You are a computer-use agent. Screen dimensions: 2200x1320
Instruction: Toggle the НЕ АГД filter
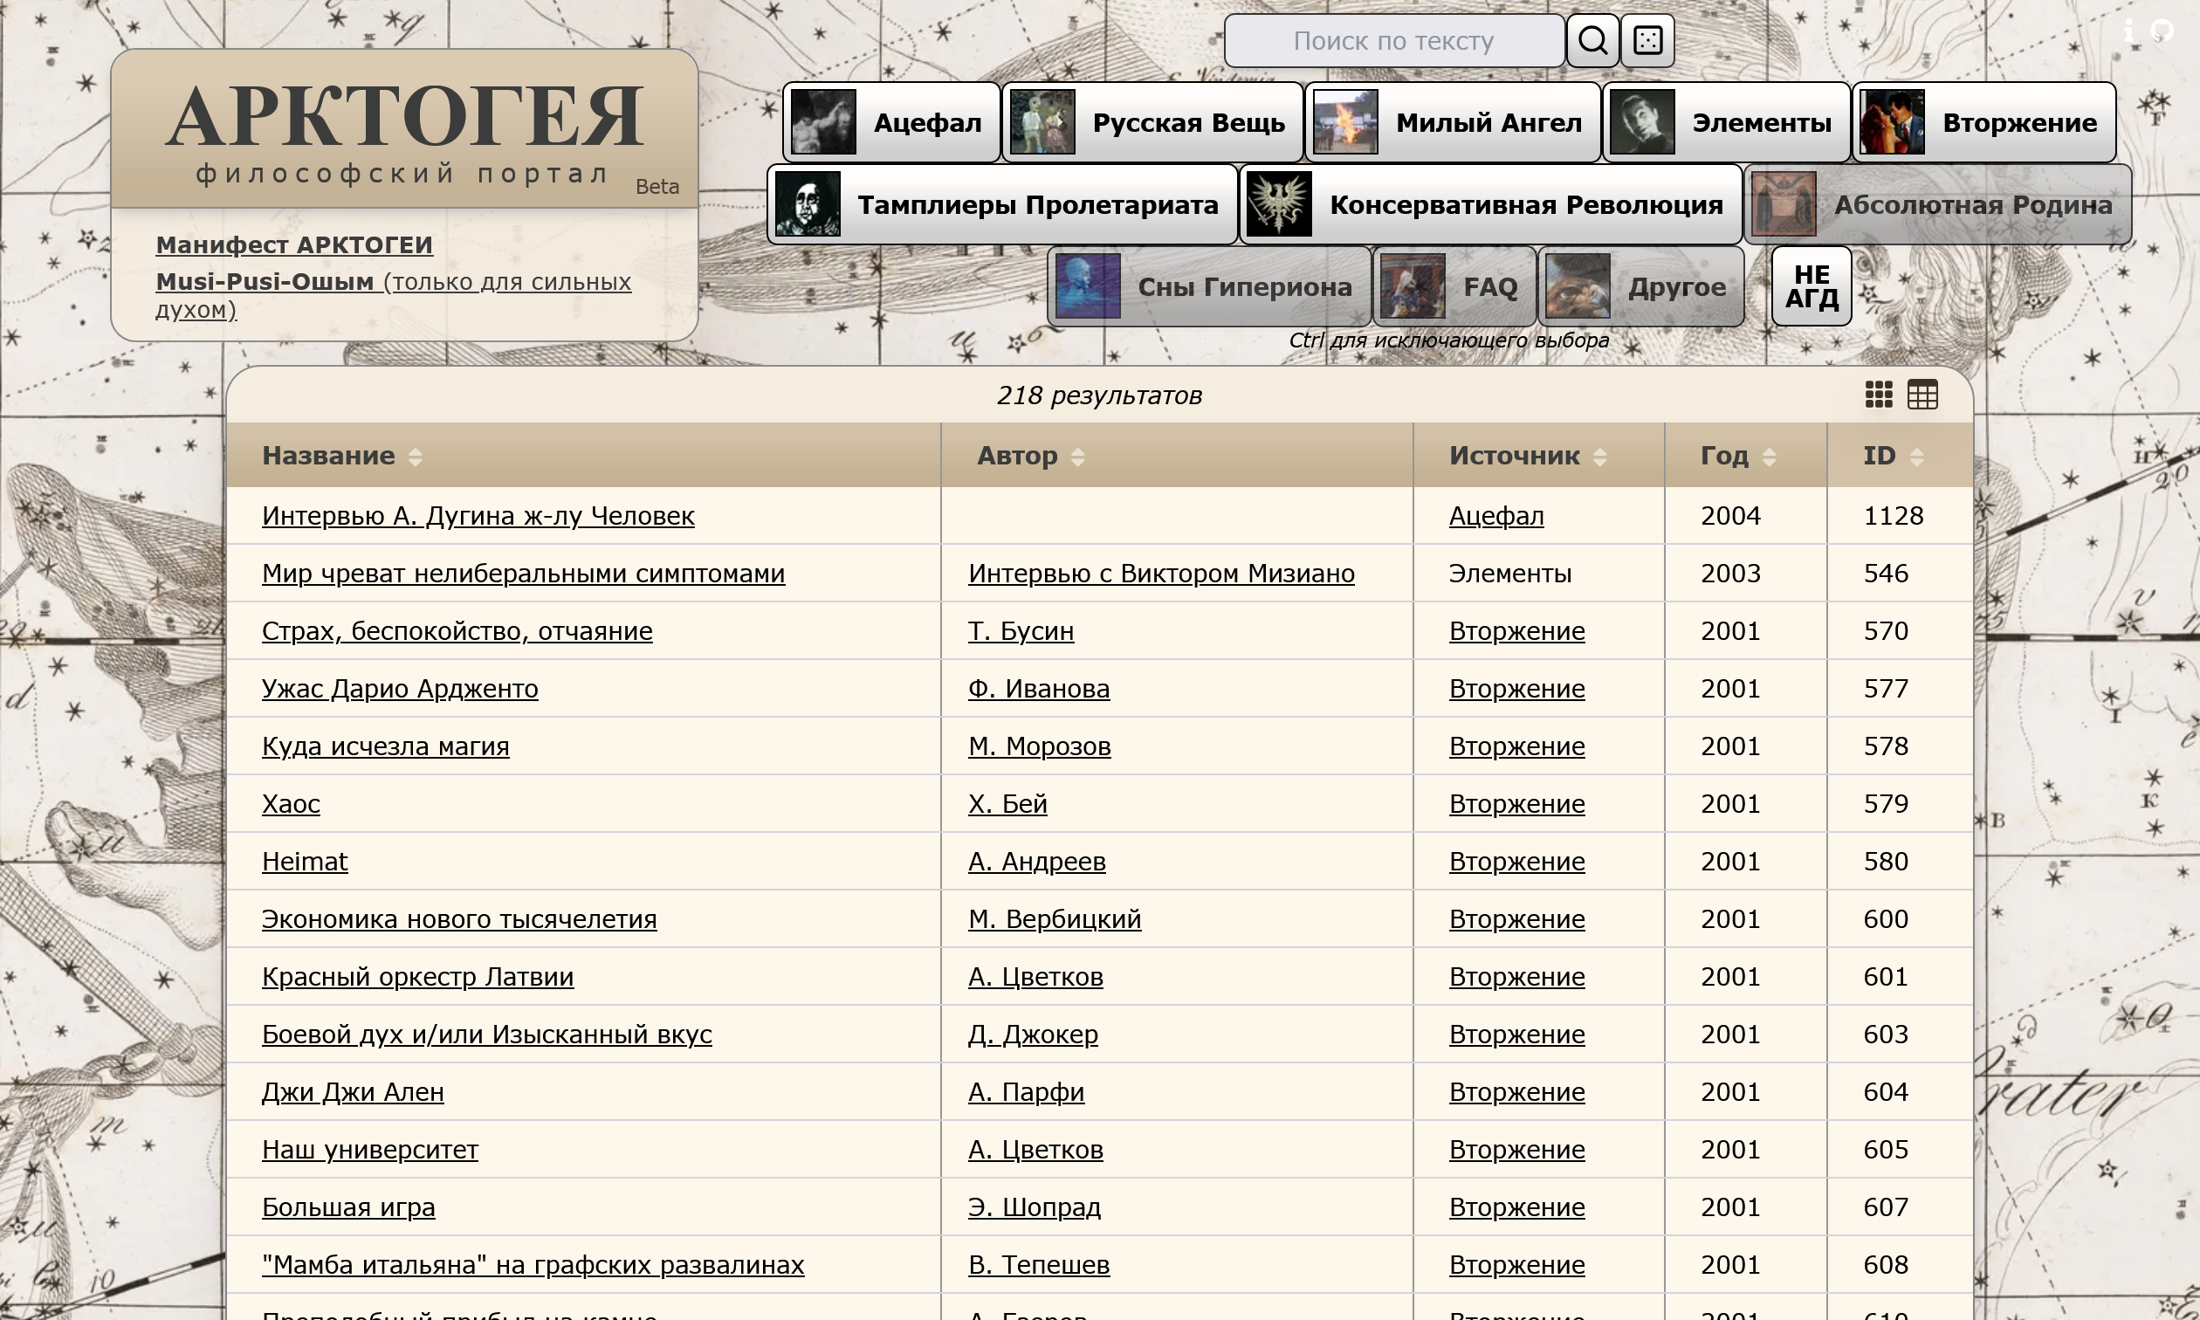coord(1812,286)
